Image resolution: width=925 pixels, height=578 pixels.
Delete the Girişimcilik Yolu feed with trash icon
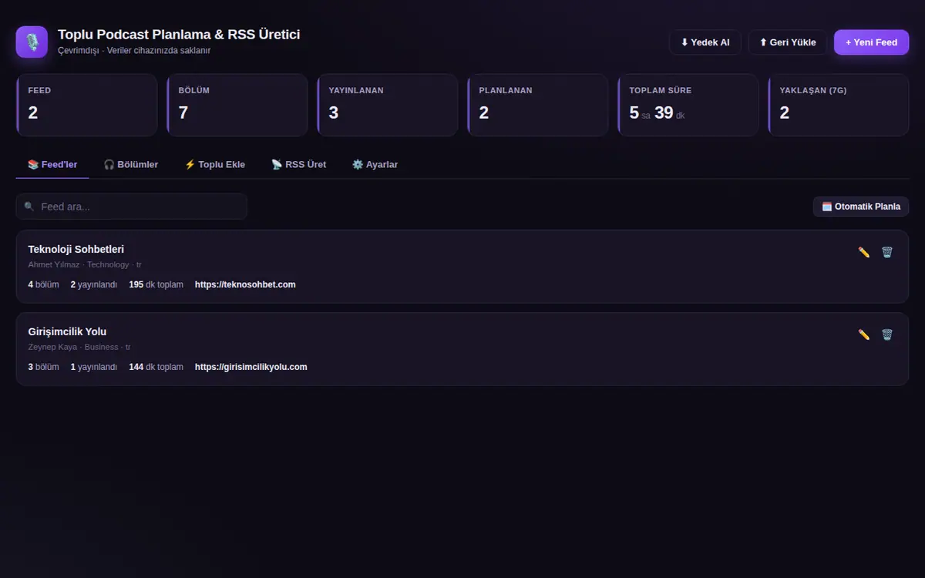(887, 334)
